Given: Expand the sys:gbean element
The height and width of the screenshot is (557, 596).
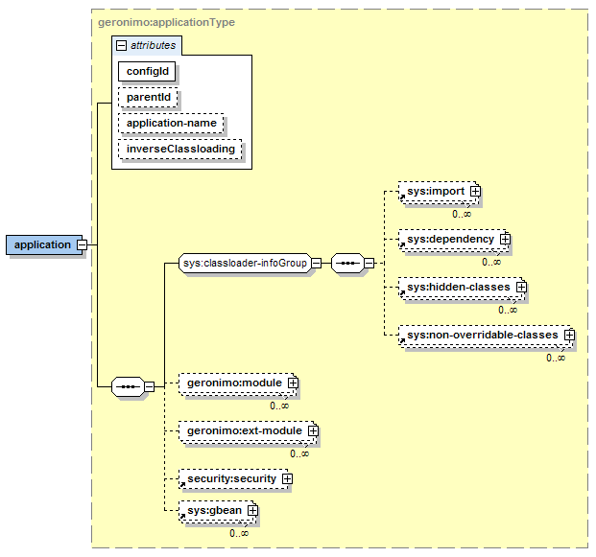Looking at the screenshot, I should (252, 511).
